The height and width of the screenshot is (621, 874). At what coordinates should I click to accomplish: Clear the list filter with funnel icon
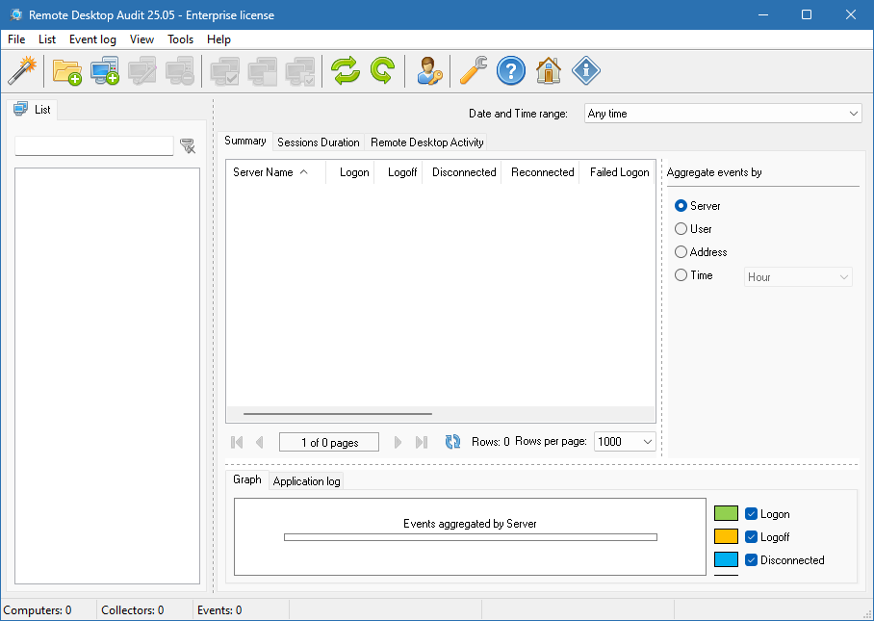(x=188, y=146)
